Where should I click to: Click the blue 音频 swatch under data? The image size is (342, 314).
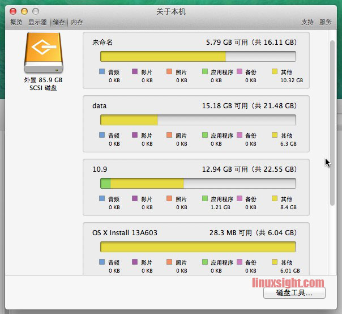[102, 135]
